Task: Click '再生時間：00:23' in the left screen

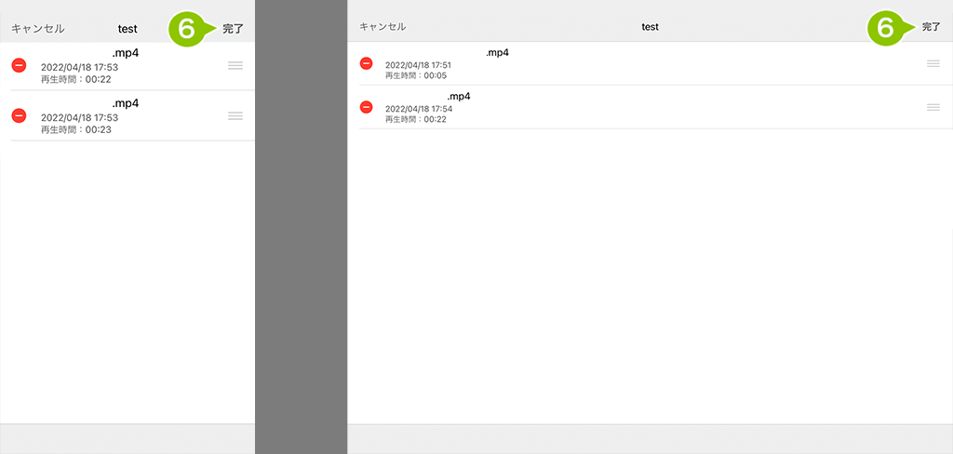Action: (76, 129)
